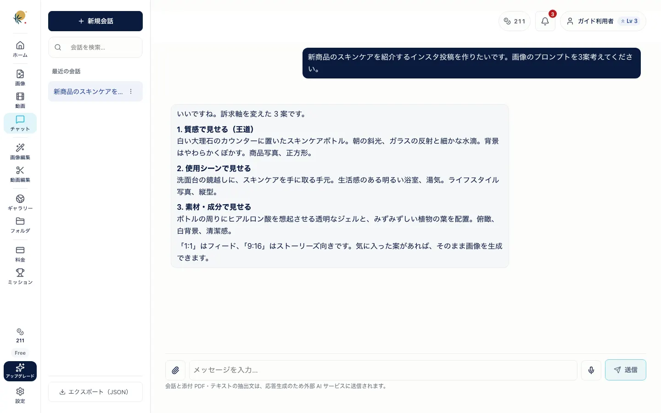Open the conversation's three-dot options menu
The image size is (661, 413).
pyautogui.click(x=131, y=91)
